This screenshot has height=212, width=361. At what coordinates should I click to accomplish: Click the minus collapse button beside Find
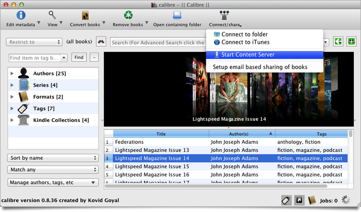coord(94,58)
